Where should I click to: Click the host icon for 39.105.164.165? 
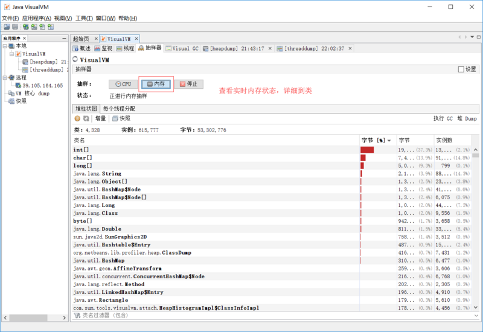point(18,85)
